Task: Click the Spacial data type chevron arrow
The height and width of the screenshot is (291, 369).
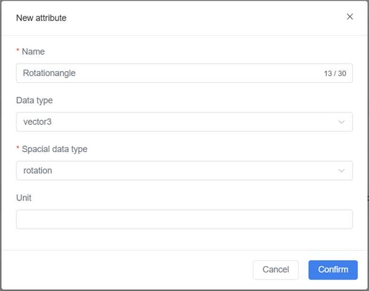Action: pos(342,170)
